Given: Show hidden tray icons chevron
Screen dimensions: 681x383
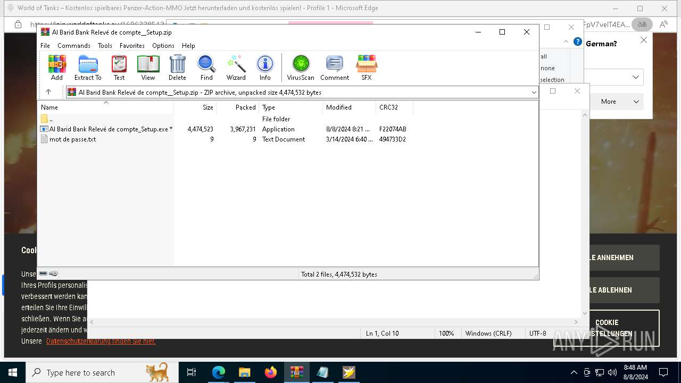Looking at the screenshot, I should tap(574, 372).
